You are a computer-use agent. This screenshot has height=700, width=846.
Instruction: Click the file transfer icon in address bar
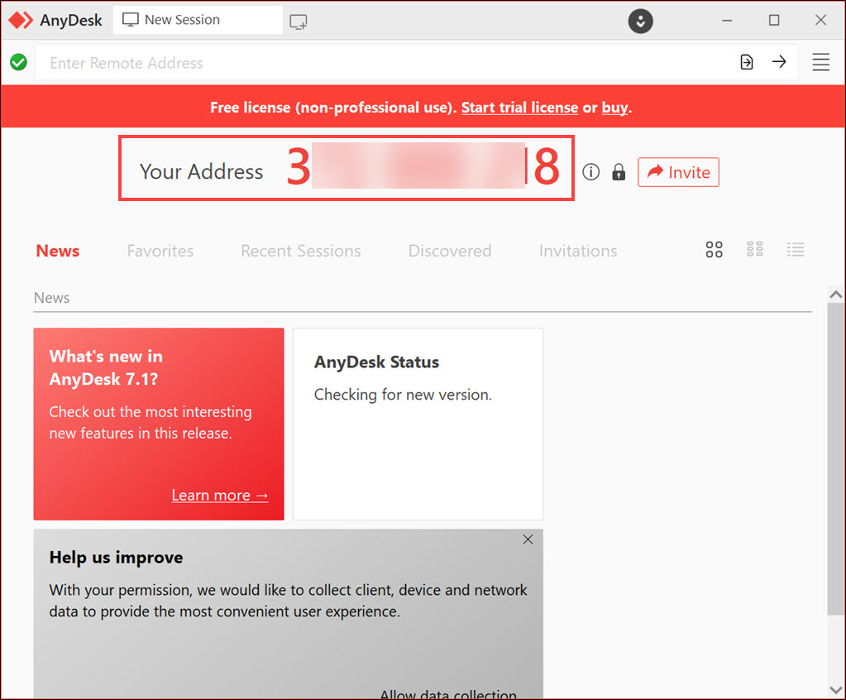[x=746, y=62]
